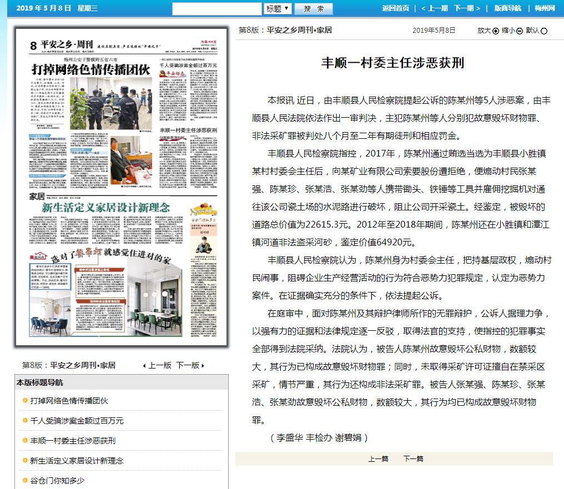The image size is (564, 489).
Task: Click the 放大 zoom-in plus icon
Action: pyautogui.click(x=496, y=31)
